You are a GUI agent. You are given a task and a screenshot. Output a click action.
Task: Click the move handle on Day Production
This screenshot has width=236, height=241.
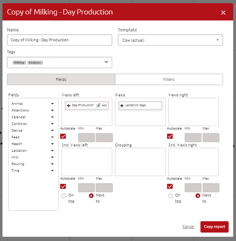point(69,106)
